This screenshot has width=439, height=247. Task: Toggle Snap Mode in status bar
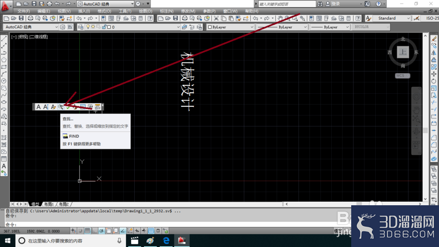point(80,231)
